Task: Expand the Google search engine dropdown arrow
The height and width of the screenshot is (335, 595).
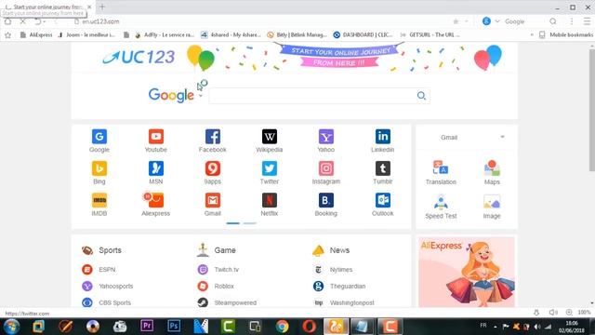Action: pyautogui.click(x=201, y=96)
